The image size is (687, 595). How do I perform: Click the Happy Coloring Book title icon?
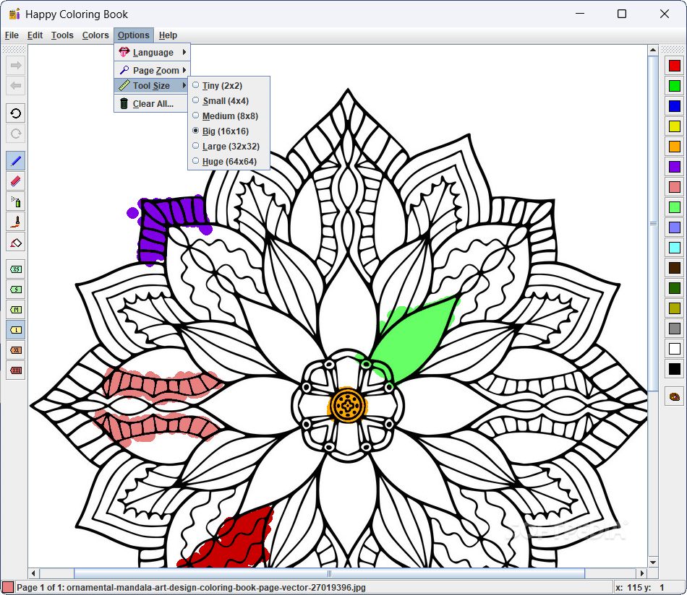[x=14, y=14]
